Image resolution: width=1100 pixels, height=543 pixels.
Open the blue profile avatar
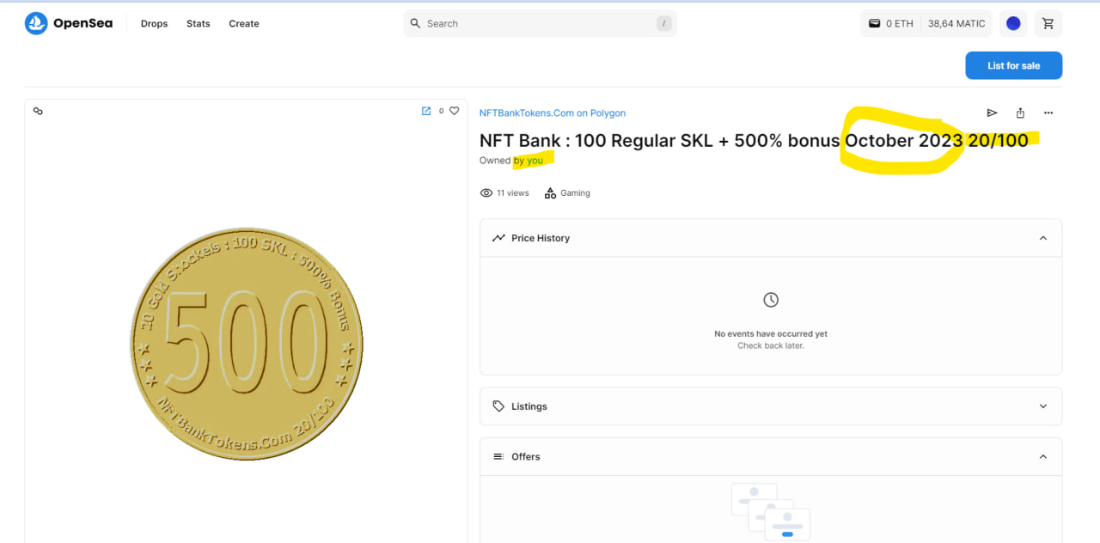coord(1013,23)
